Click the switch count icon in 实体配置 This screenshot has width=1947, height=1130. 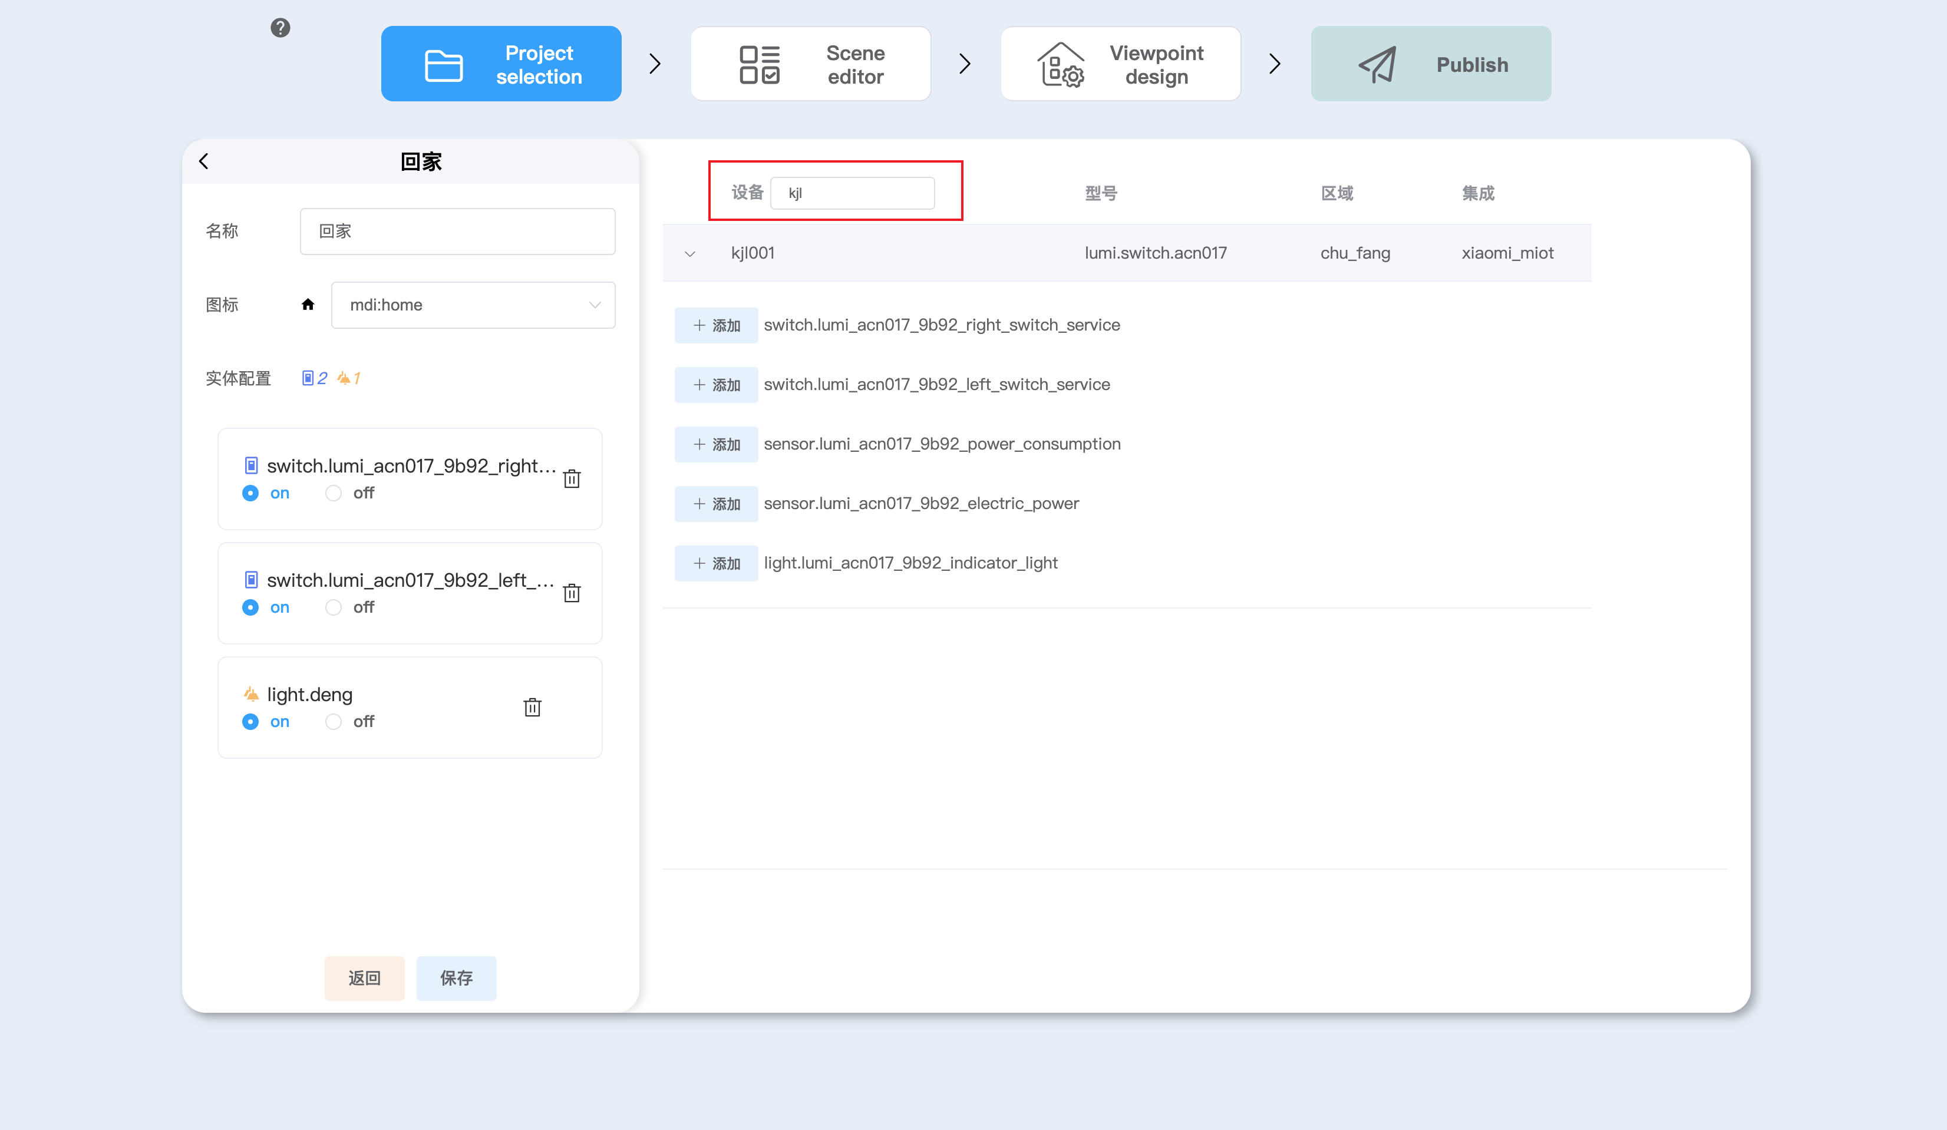click(x=308, y=378)
